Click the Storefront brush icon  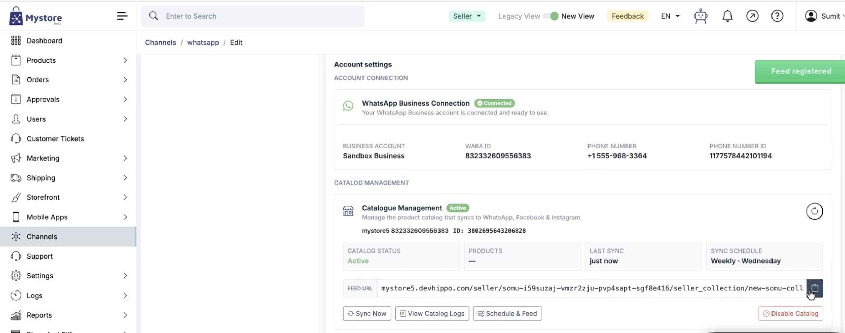pyautogui.click(x=16, y=197)
